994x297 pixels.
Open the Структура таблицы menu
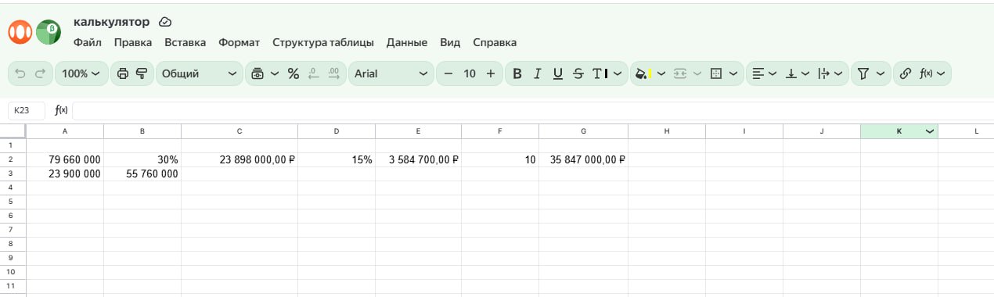click(x=323, y=42)
